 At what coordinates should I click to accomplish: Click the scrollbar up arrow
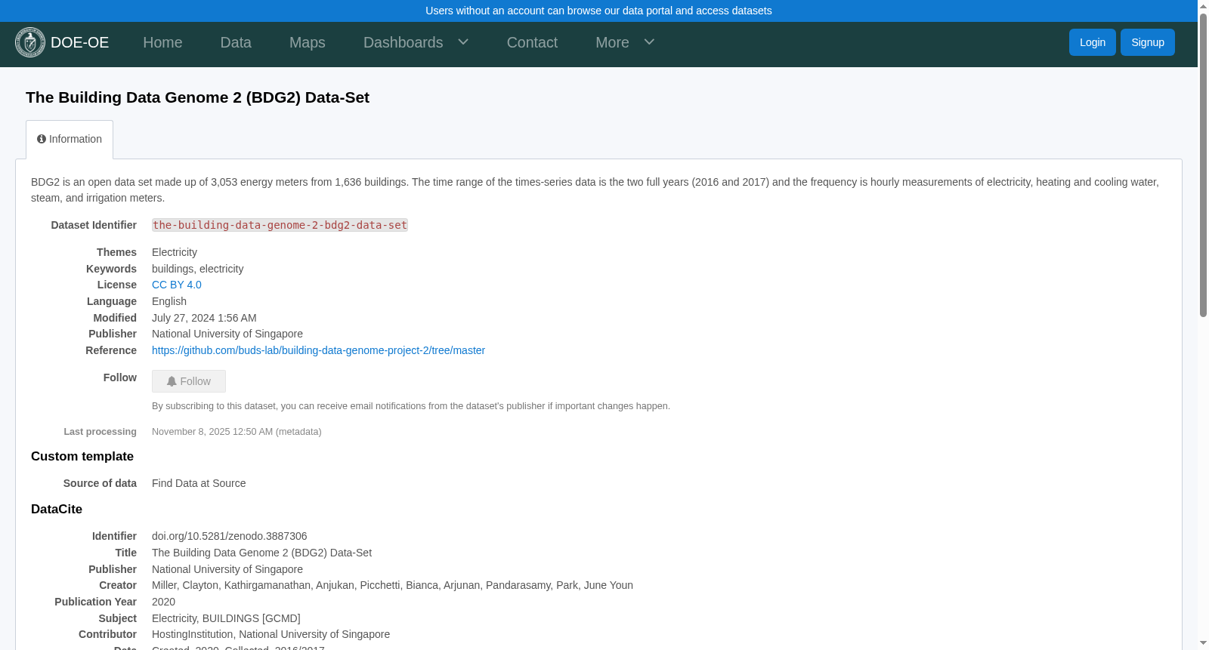coord(1203,6)
